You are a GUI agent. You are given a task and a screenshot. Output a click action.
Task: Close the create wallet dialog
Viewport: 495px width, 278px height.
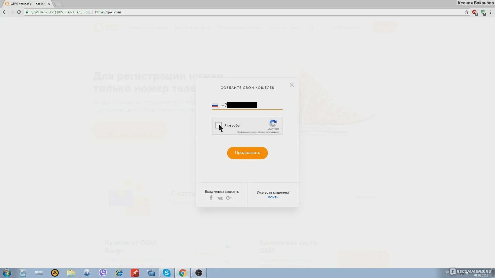[x=292, y=85]
